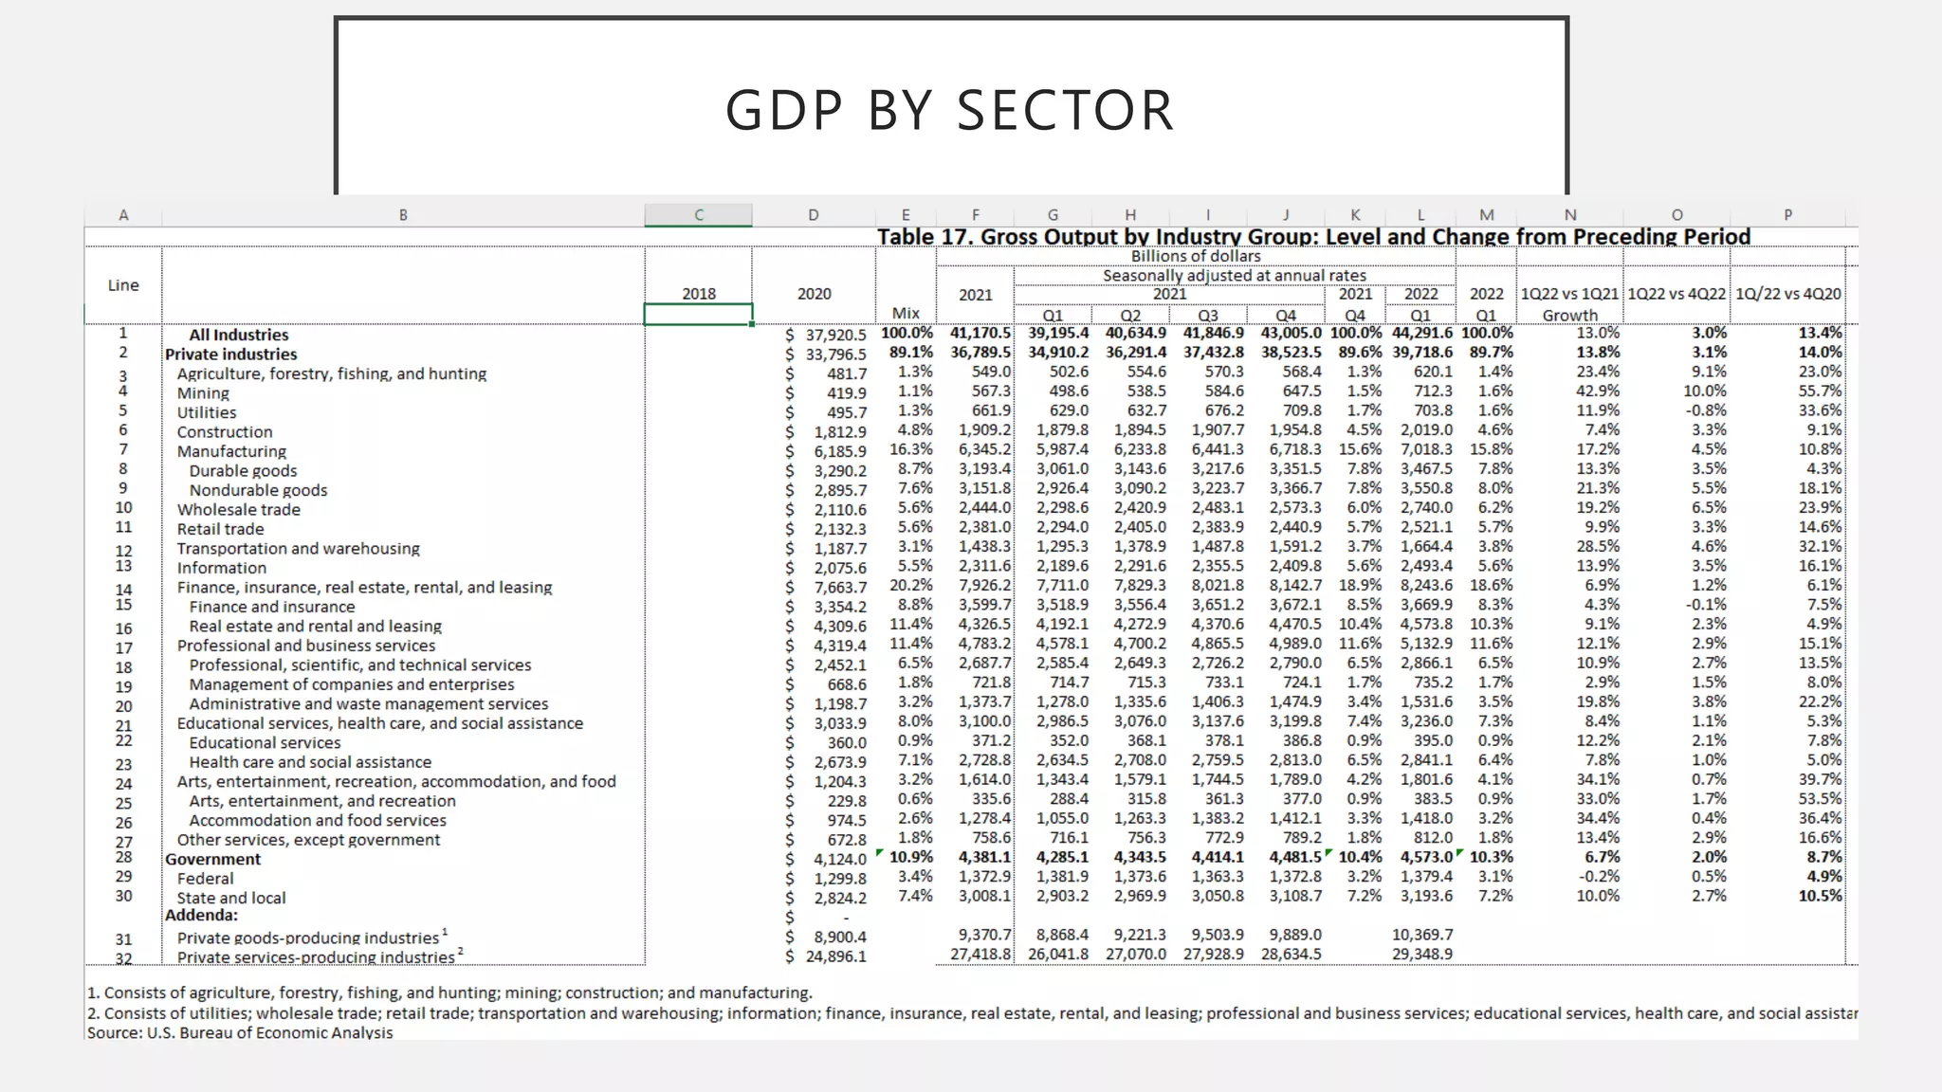Select 'Transportation and warehousing' row label
Viewport: 1942px width, 1092px height.
point(298,549)
